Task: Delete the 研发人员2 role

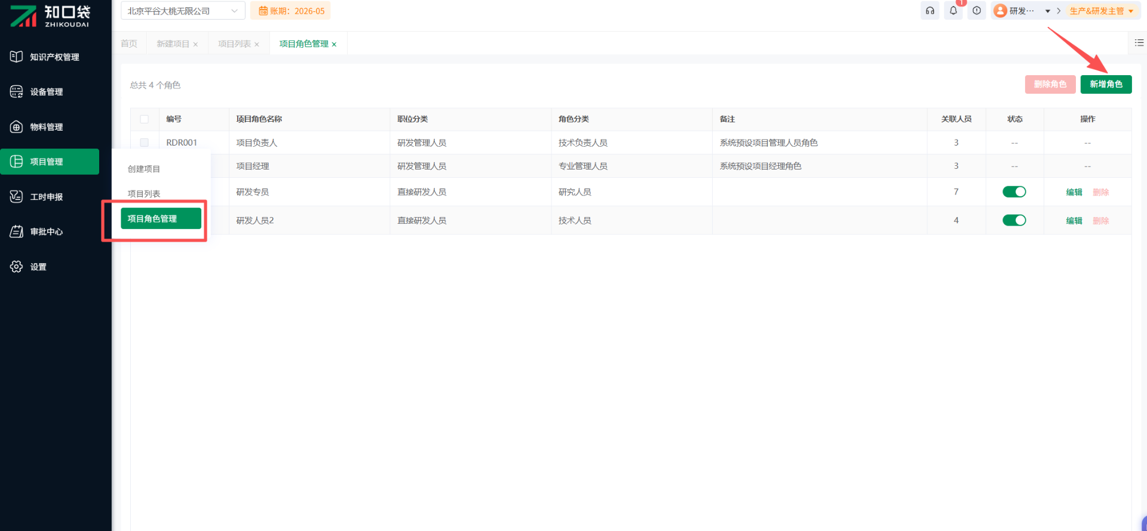Action: pos(1100,221)
